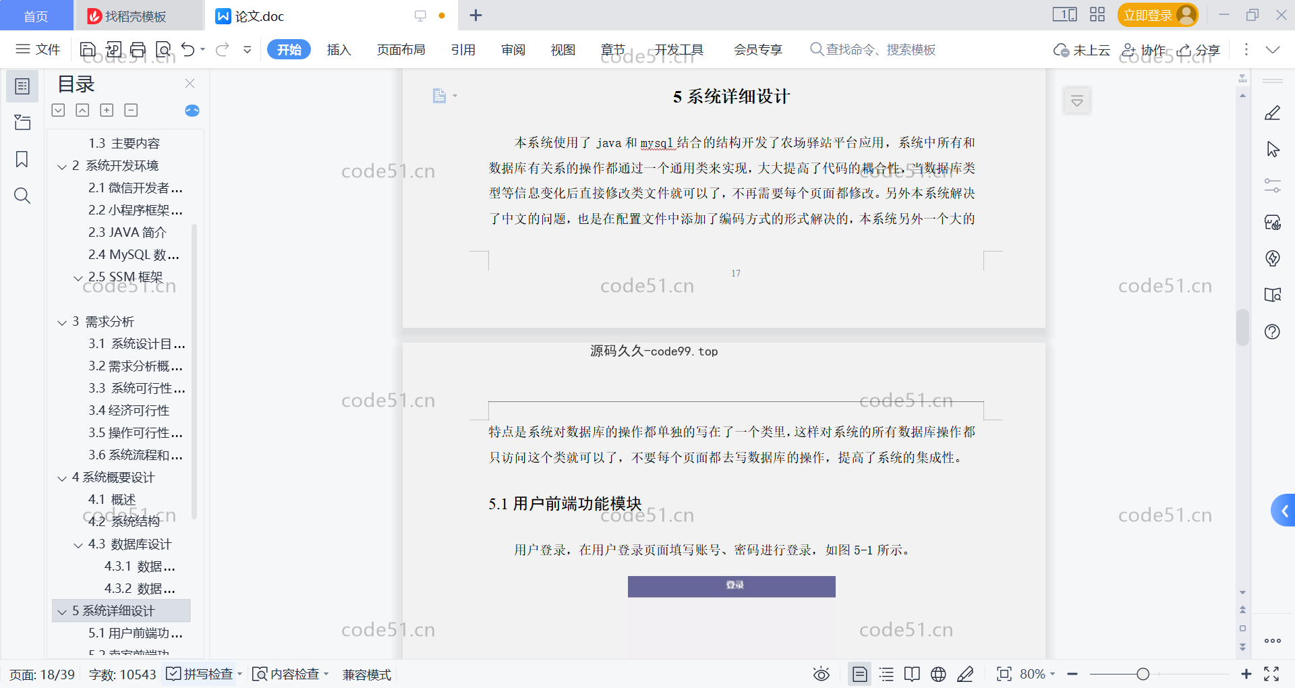Open the bookmark icon in left sidebar

pos(22,159)
